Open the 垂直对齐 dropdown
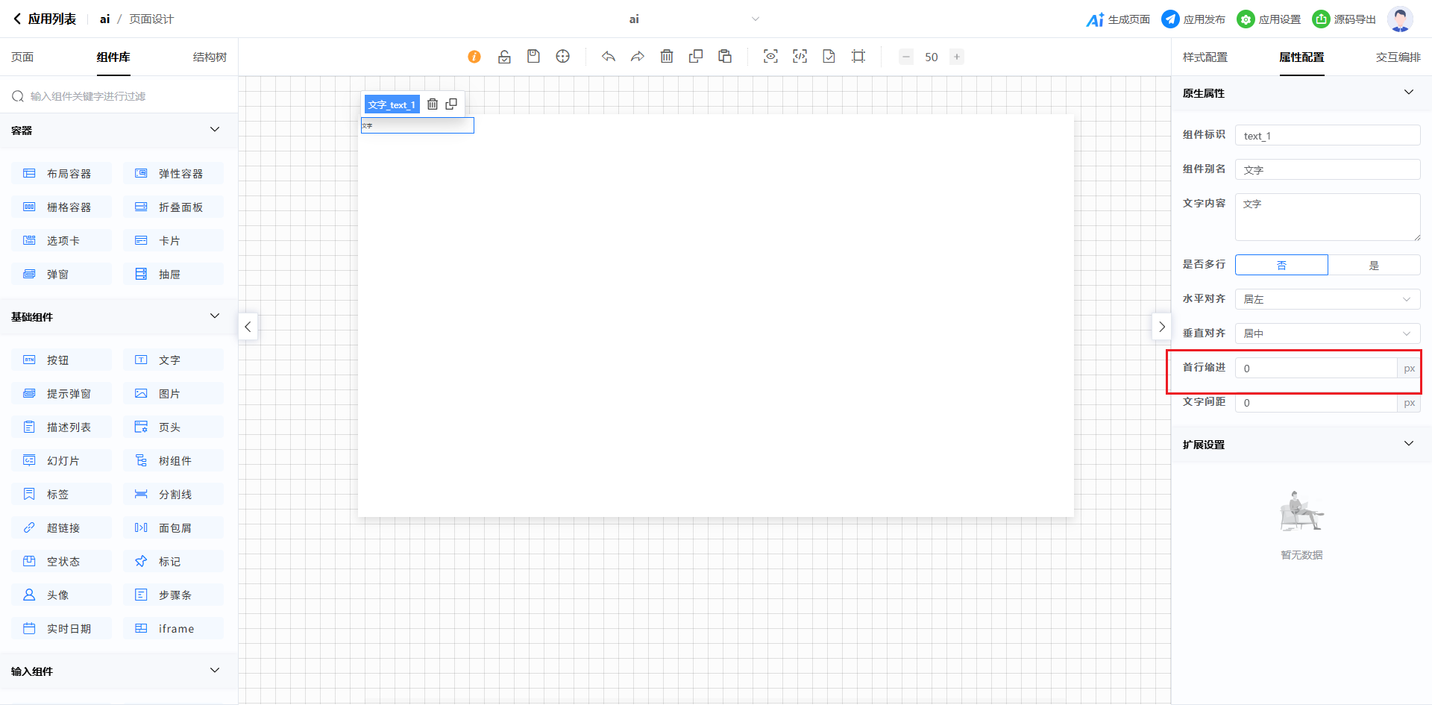 (x=1327, y=333)
